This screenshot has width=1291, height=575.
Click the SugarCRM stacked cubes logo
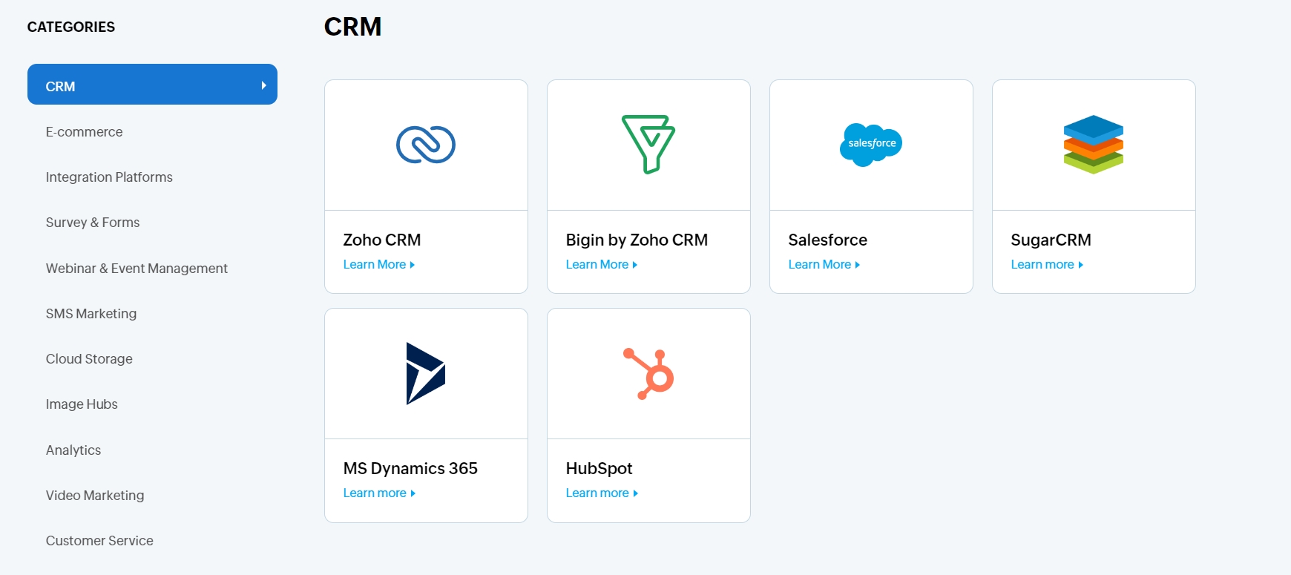click(1094, 145)
